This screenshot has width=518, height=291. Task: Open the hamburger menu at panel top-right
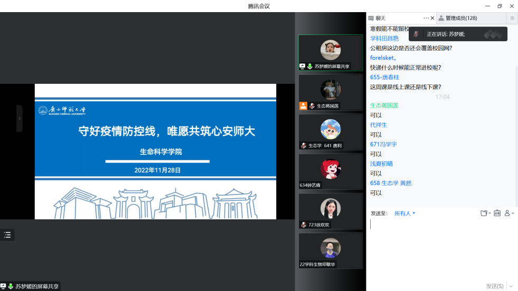512,18
